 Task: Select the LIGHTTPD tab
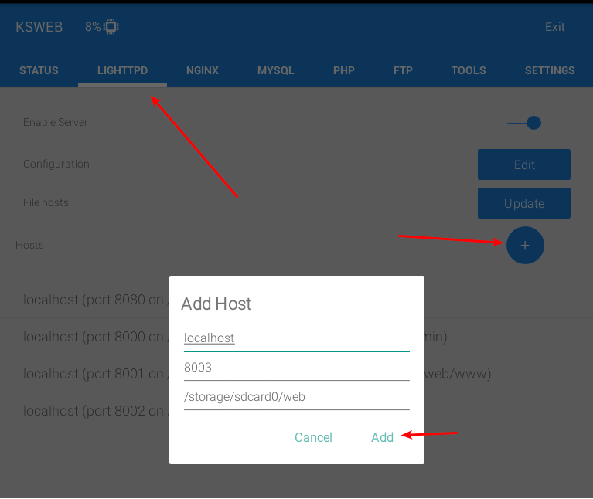tap(122, 70)
